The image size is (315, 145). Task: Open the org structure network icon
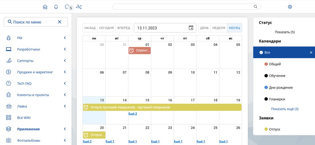(x=79, y=7)
